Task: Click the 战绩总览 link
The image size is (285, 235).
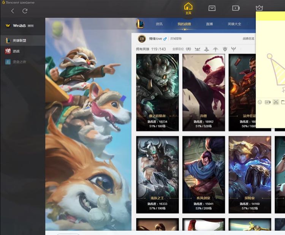Action: coord(248,39)
